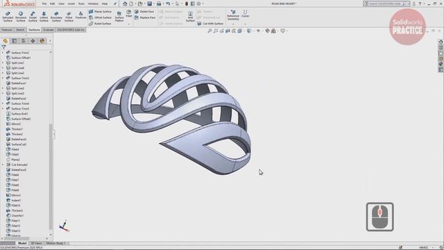Open the File menu
Viewport: 444px width, 250px height.
pos(44,3)
